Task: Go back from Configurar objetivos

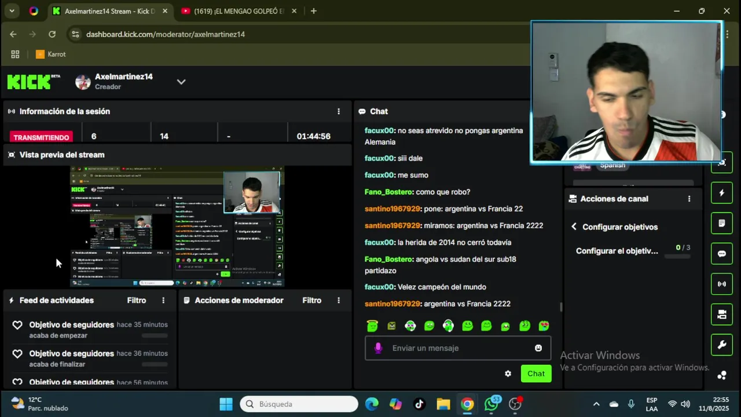Action: (574, 226)
